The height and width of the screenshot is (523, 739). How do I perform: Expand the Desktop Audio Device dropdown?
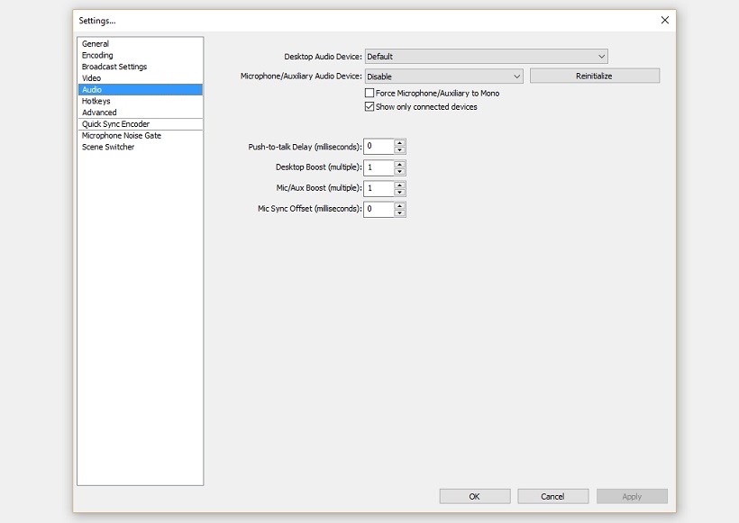pyautogui.click(x=487, y=57)
